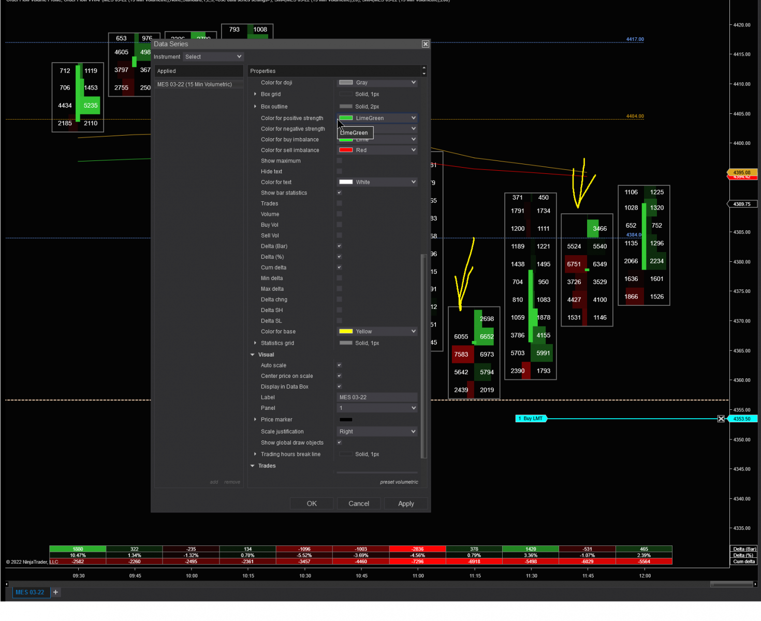Open Color for positive strength dropdown
Screen dimensions: 761x621
point(377,118)
